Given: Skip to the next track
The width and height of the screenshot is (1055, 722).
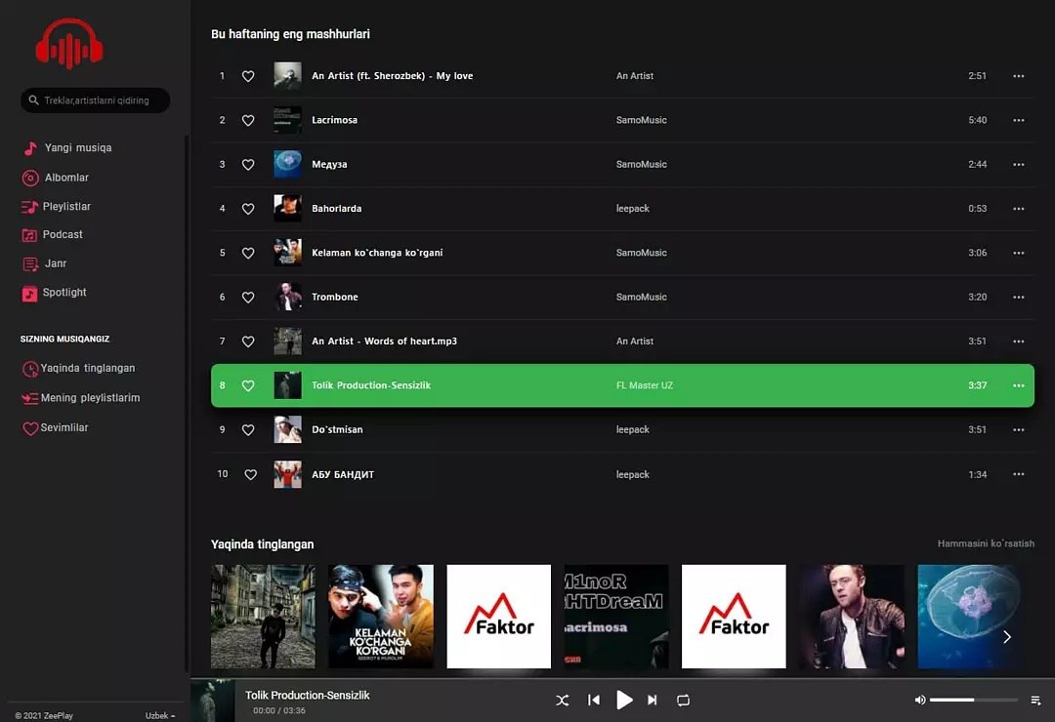Looking at the screenshot, I should [653, 700].
